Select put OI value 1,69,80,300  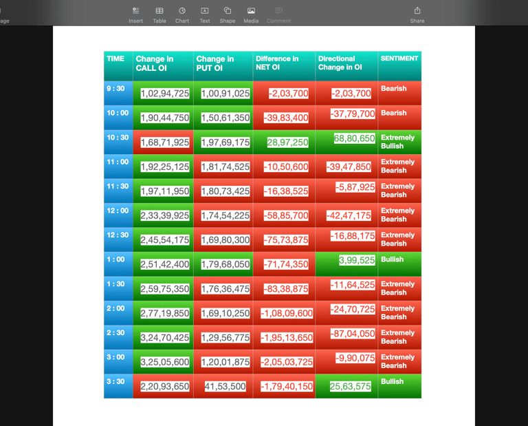[225, 240]
